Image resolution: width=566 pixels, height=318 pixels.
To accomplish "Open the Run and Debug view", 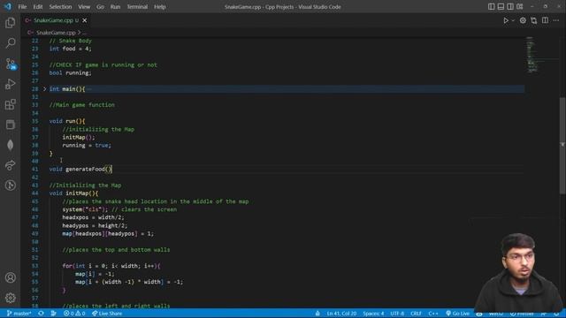I will point(10,84).
